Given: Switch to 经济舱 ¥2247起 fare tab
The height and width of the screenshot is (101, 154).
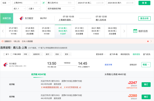Looking at the screenshot, I should click(x=38, y=74).
